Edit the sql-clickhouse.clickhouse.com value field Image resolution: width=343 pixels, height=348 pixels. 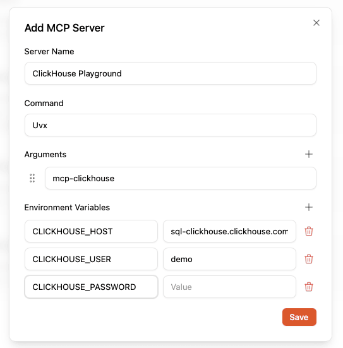(x=229, y=231)
